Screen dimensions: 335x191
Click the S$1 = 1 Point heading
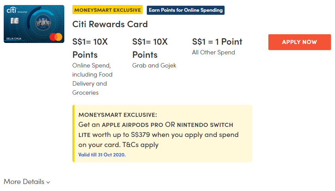(217, 42)
